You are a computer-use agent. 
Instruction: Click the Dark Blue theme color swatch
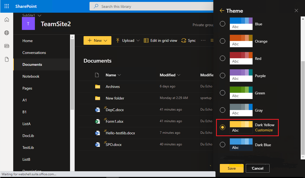241,145
